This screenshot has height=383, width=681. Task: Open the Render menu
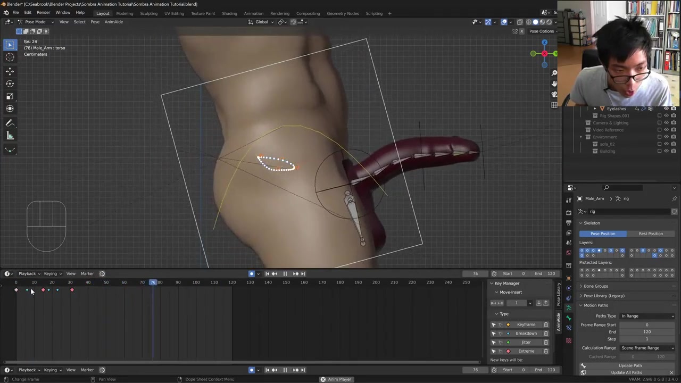pos(43,13)
